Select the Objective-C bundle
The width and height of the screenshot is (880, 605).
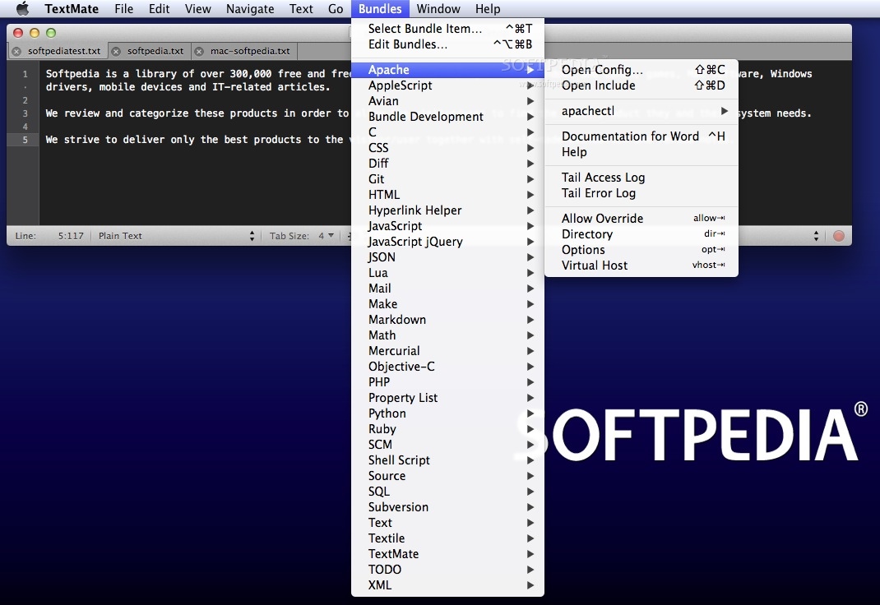click(447, 367)
